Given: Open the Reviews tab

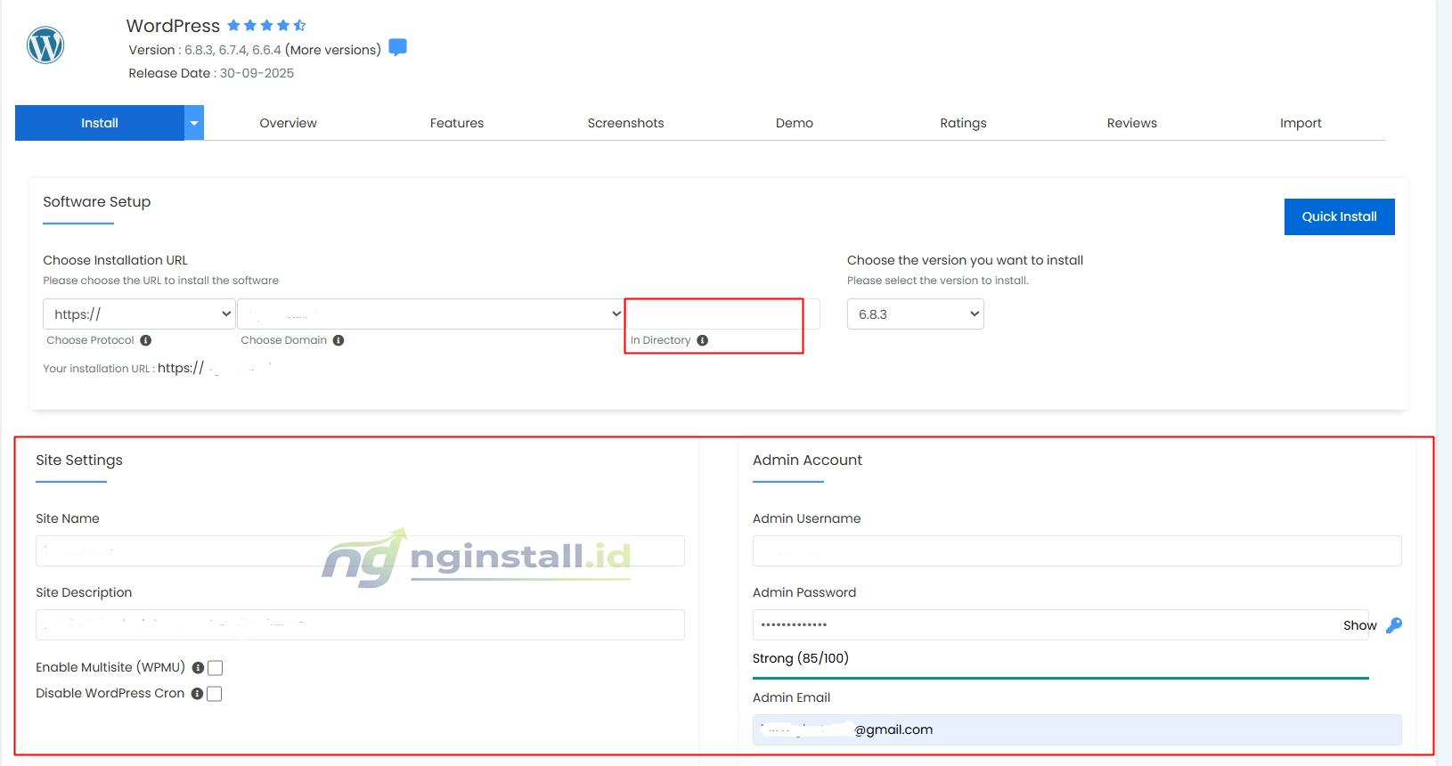Looking at the screenshot, I should pyautogui.click(x=1132, y=123).
